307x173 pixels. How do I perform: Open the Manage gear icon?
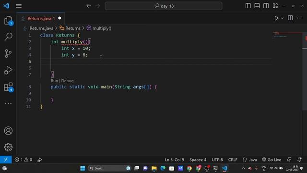[x=8, y=147]
